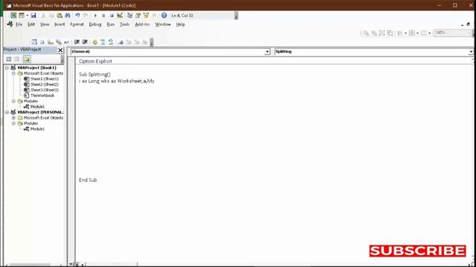Collapse the Modules folder under VBAProject (Book1)

click(x=13, y=101)
